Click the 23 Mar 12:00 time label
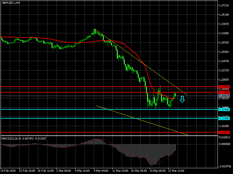233x174 pixels. [x=176, y=171]
